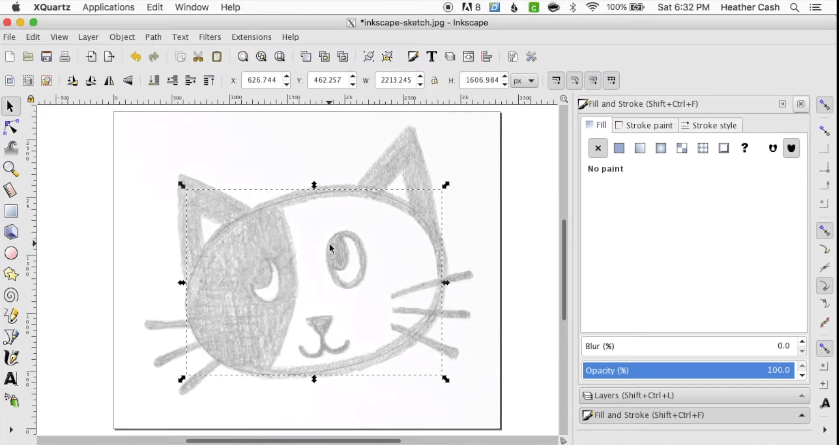Click the vertical canvas scrollbar
Viewport: 839px width, 445px height.
coord(564,270)
